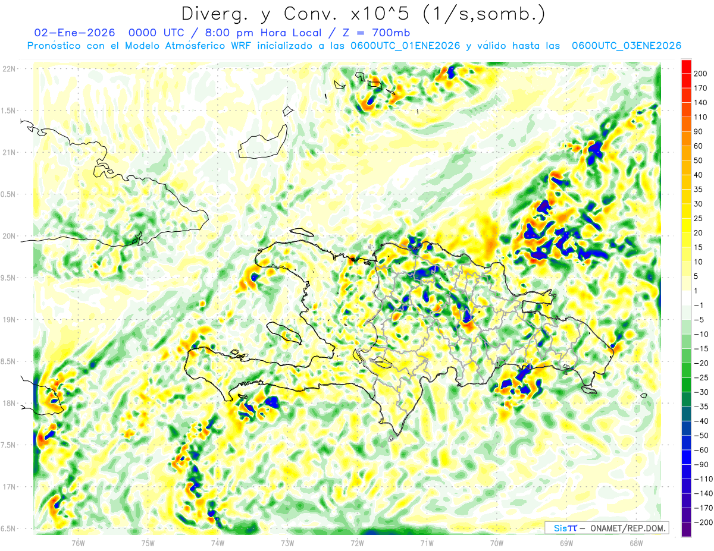Click the '-90' color scale label

pyautogui.click(x=702, y=464)
